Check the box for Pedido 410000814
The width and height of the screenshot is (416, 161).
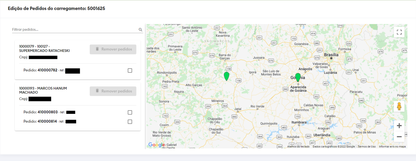[130, 122]
